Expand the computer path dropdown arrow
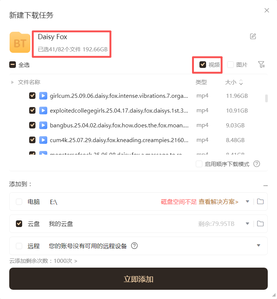This screenshot has width=277, height=299. [247, 202]
